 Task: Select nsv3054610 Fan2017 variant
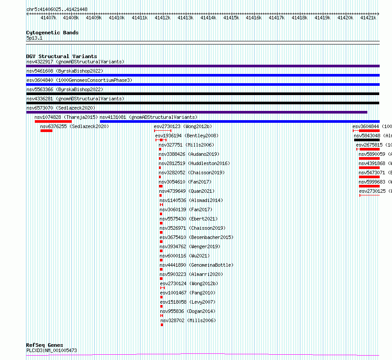pos(185,182)
